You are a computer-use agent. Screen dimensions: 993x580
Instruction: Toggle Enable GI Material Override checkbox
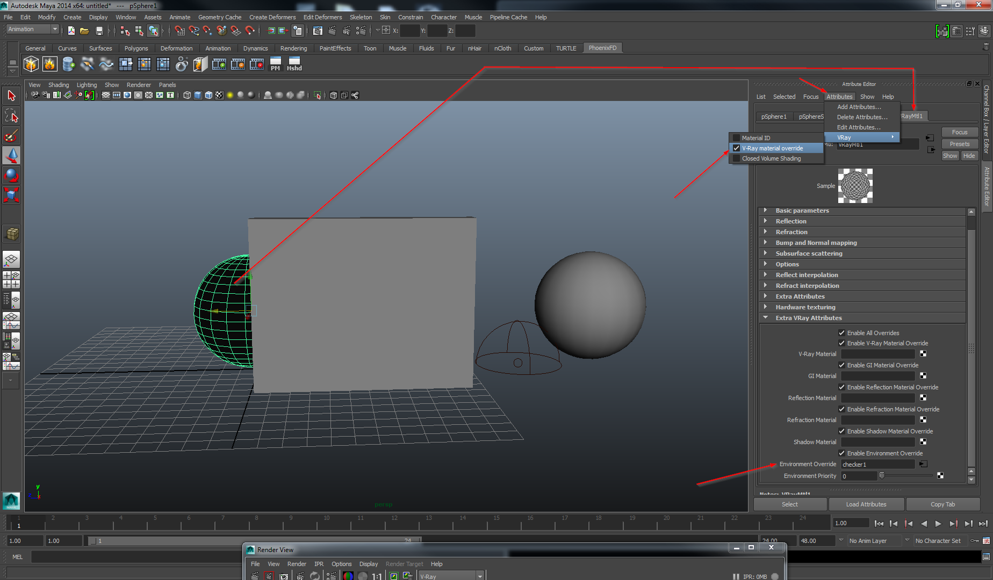coord(842,365)
